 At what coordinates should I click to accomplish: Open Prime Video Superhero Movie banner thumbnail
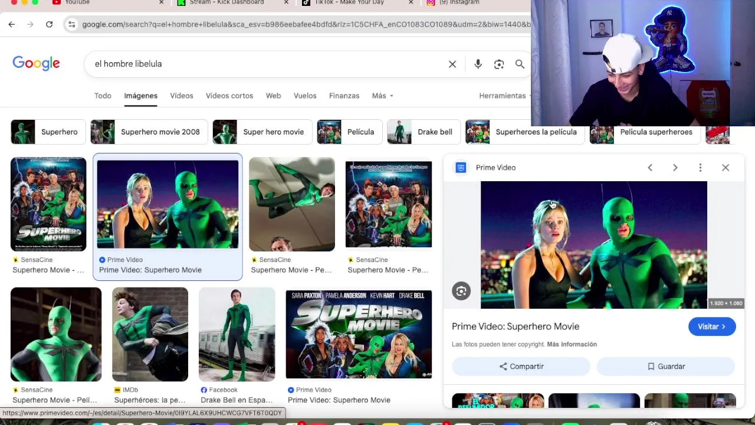(359, 334)
